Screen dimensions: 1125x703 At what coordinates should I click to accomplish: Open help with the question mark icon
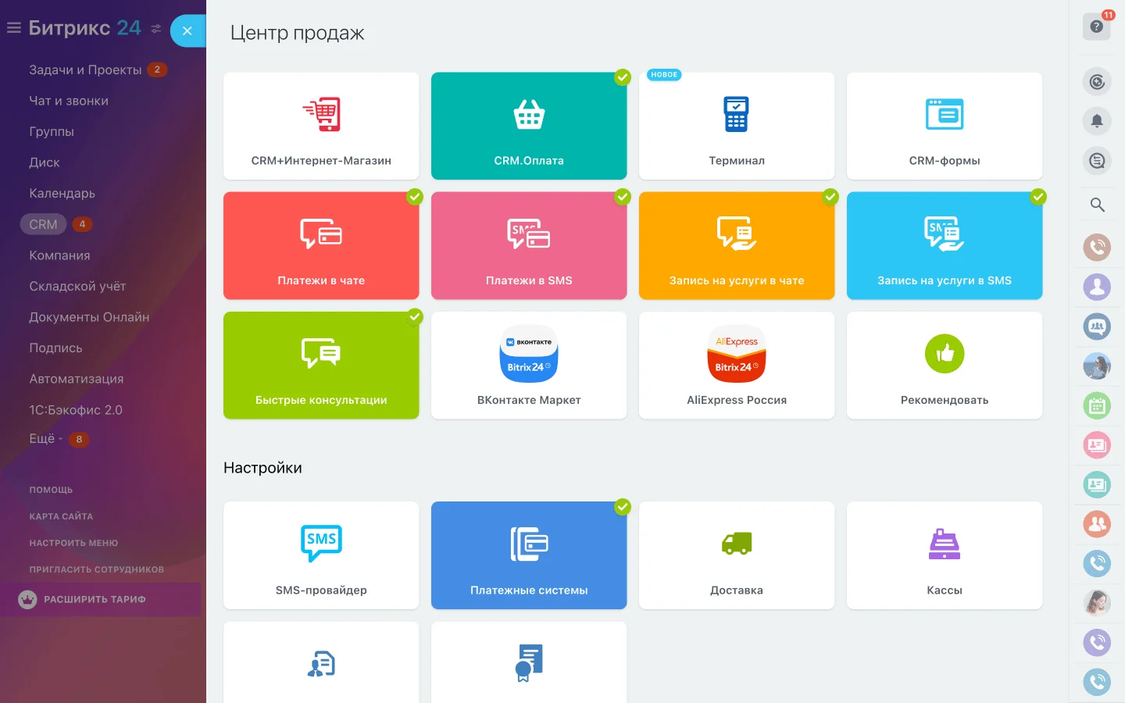(x=1096, y=27)
